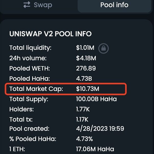Click the Pool created label
This screenshot has width=154, height=154.
coord(29,129)
